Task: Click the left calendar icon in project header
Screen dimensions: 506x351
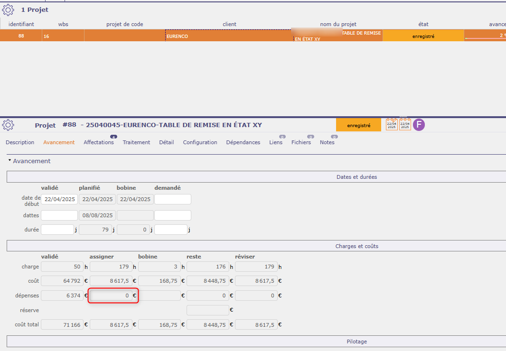Action: coord(392,125)
